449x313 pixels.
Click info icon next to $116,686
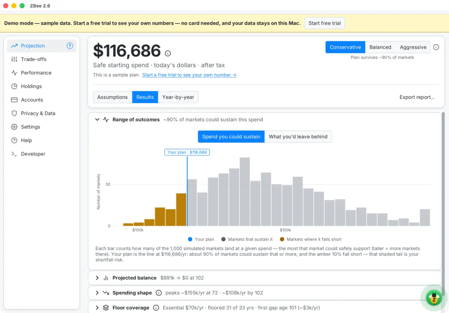(168, 53)
